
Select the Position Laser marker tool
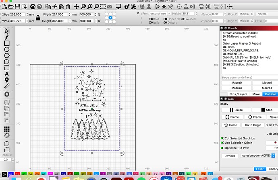pyautogui.click(x=7, y=80)
